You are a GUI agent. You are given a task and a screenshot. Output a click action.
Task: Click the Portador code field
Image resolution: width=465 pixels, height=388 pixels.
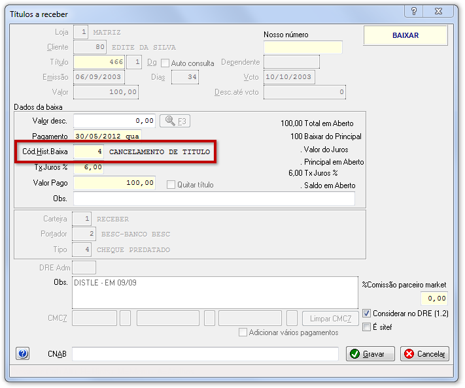point(84,234)
